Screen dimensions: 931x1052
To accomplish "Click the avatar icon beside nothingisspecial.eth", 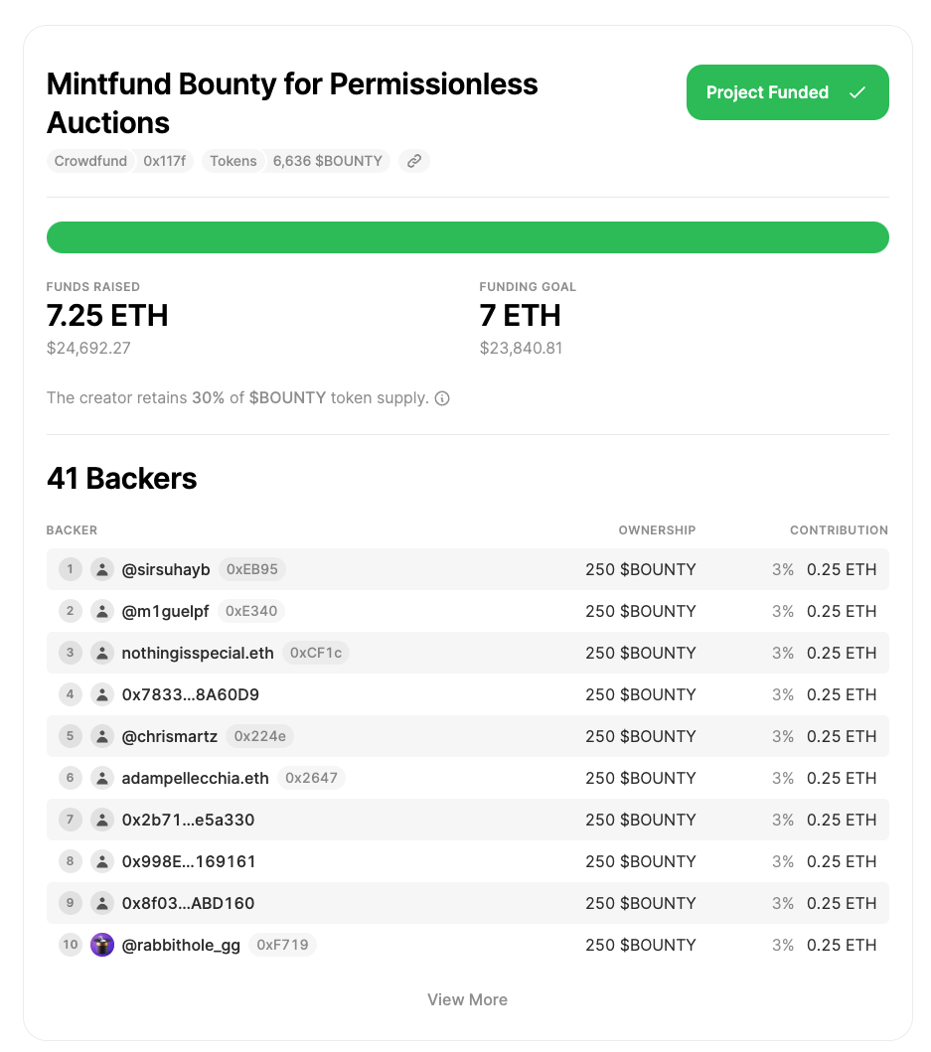I will pyautogui.click(x=102, y=653).
